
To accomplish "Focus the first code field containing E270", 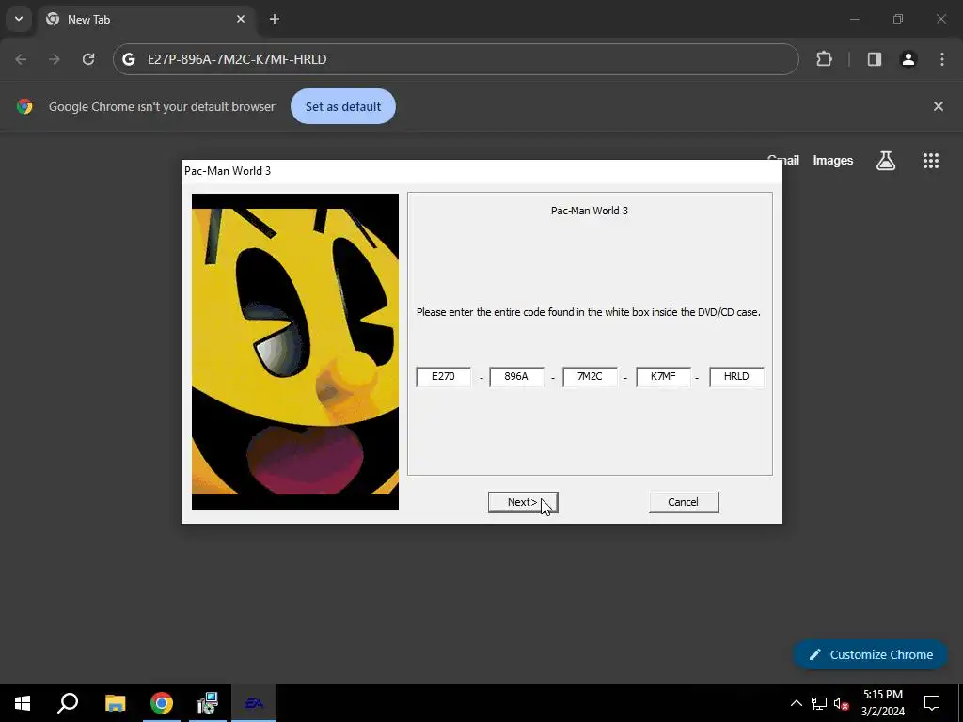I will [444, 376].
